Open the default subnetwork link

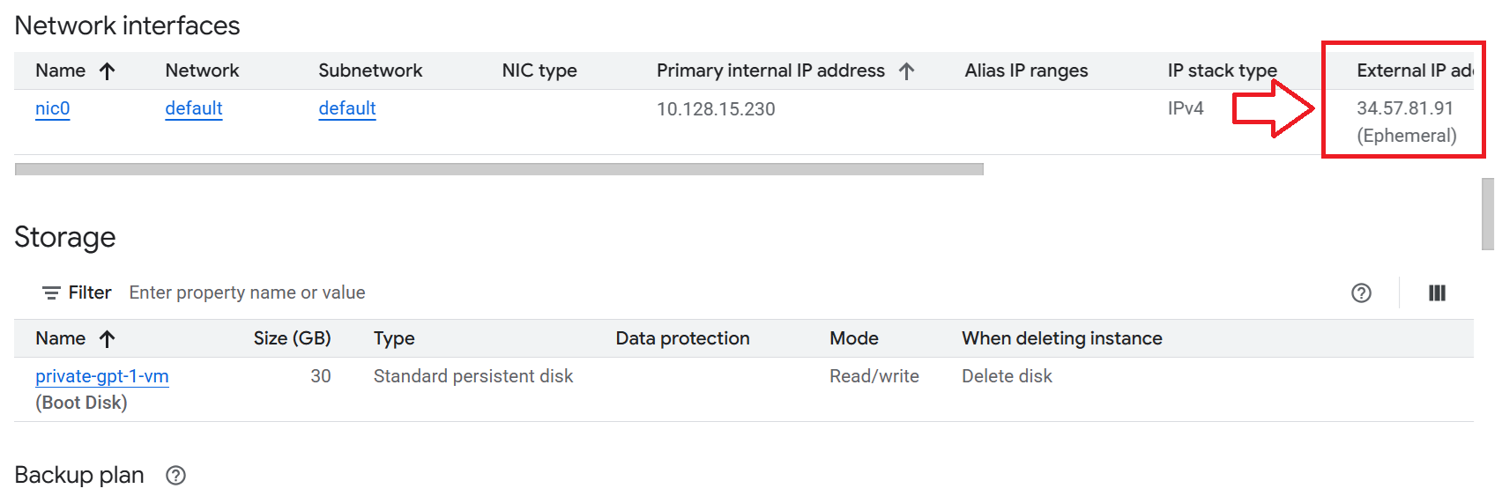tap(346, 108)
